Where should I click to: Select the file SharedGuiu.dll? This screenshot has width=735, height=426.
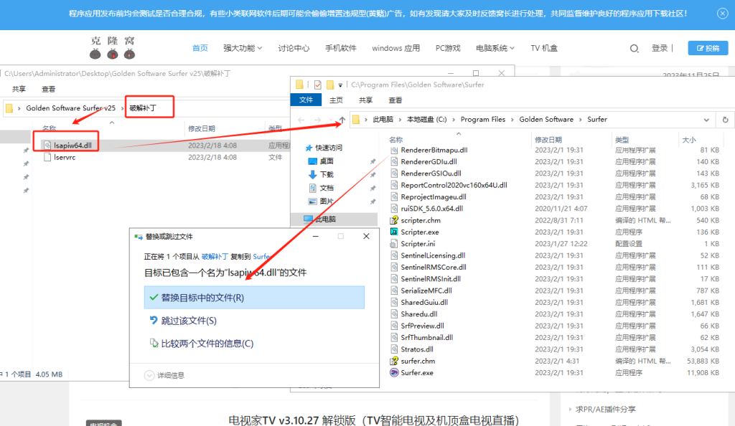424,302
